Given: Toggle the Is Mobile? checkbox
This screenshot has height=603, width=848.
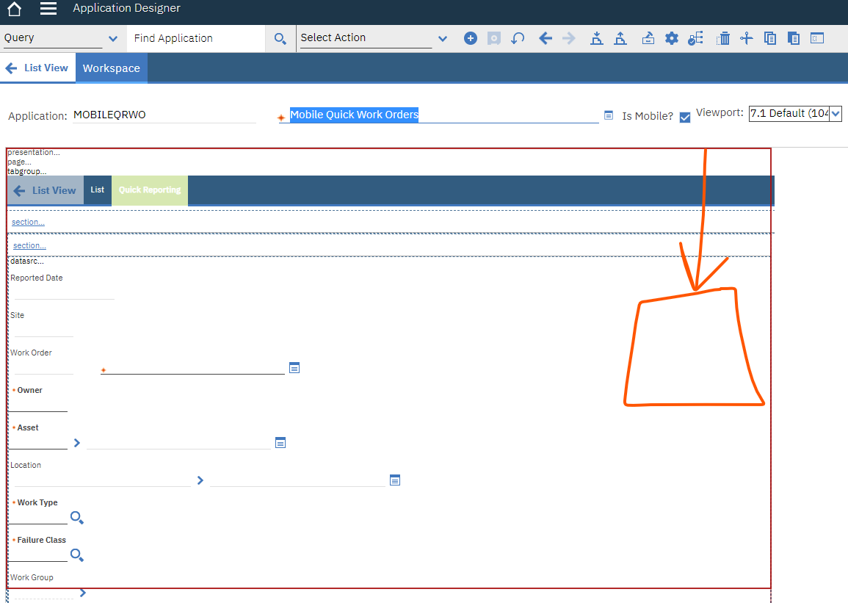Looking at the screenshot, I should pyautogui.click(x=685, y=118).
